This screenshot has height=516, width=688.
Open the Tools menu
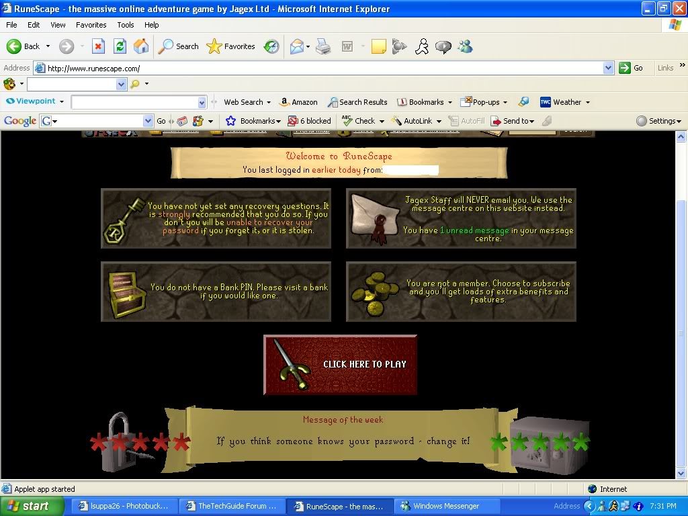[x=126, y=25]
